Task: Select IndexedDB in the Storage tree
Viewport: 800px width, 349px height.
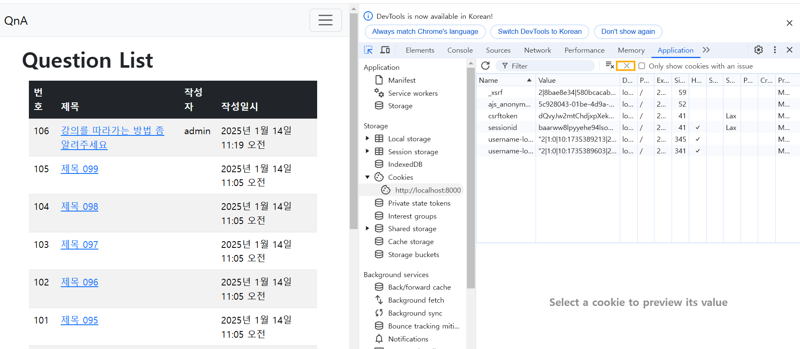Action: (x=405, y=164)
